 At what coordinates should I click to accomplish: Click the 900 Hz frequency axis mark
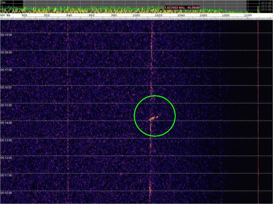(25, 15)
